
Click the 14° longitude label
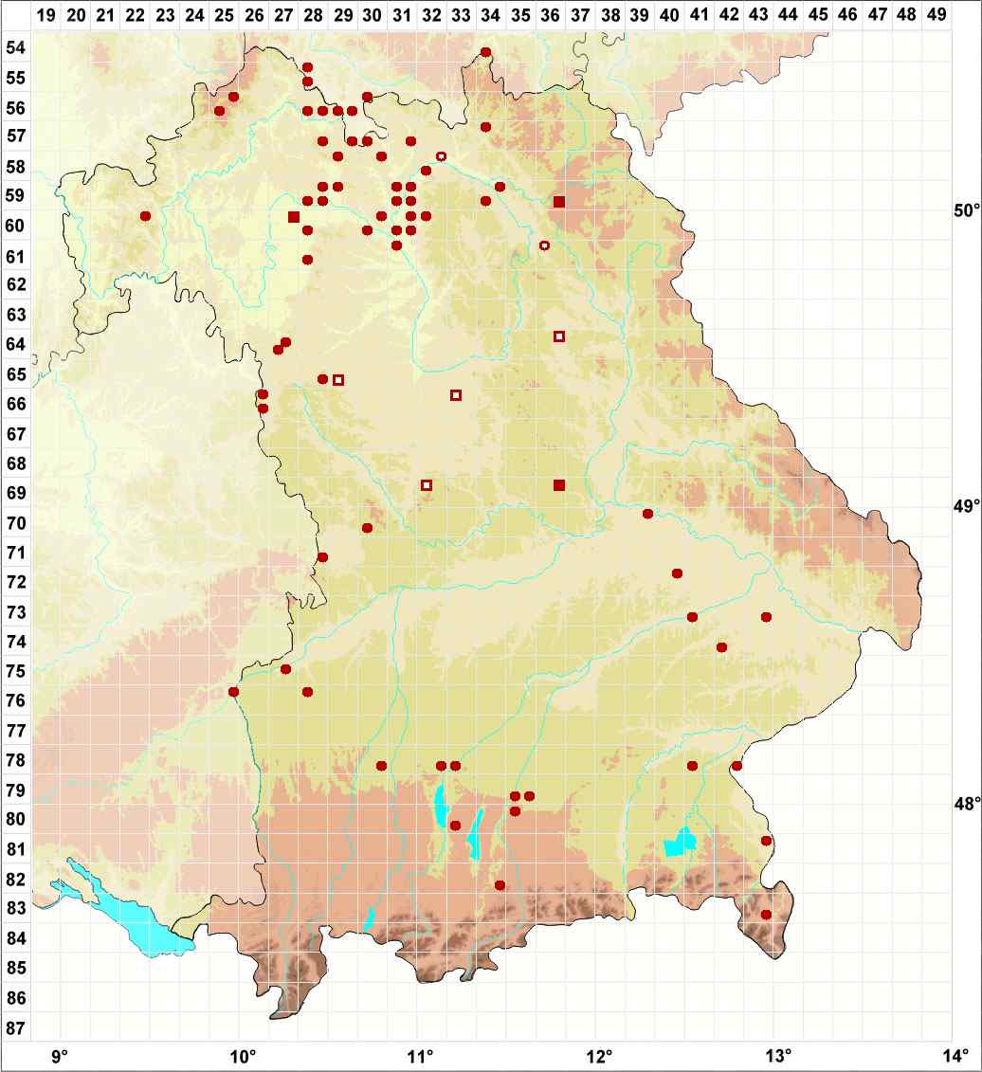956,1056
